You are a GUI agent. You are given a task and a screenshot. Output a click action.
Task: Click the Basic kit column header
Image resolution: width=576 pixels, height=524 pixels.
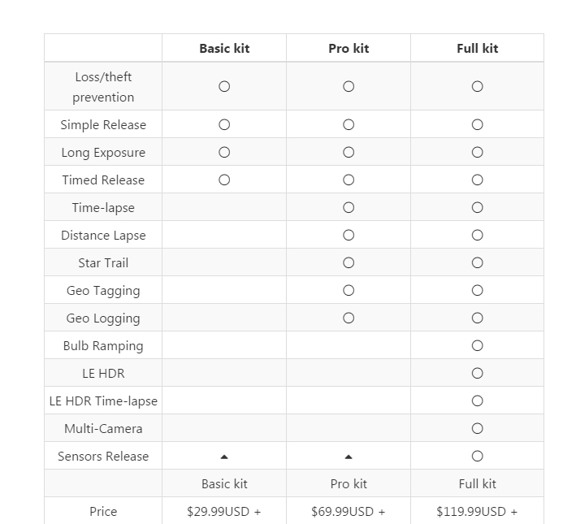tap(224, 48)
